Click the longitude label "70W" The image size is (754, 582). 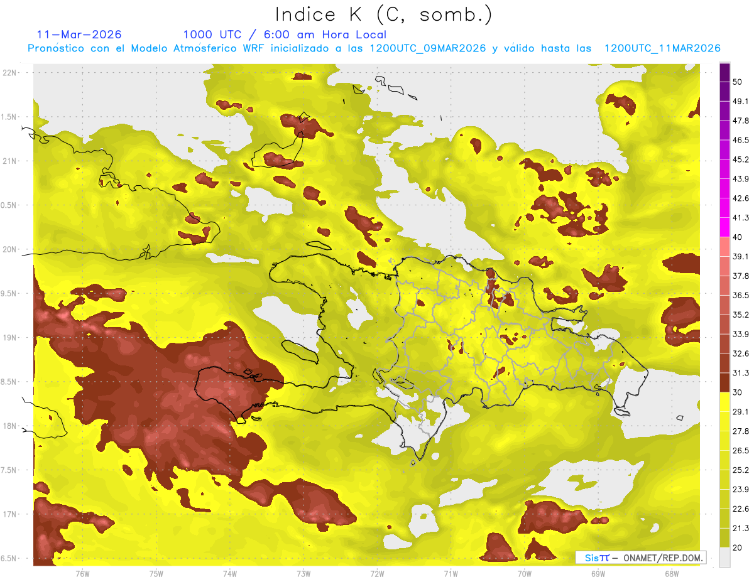[x=525, y=574]
